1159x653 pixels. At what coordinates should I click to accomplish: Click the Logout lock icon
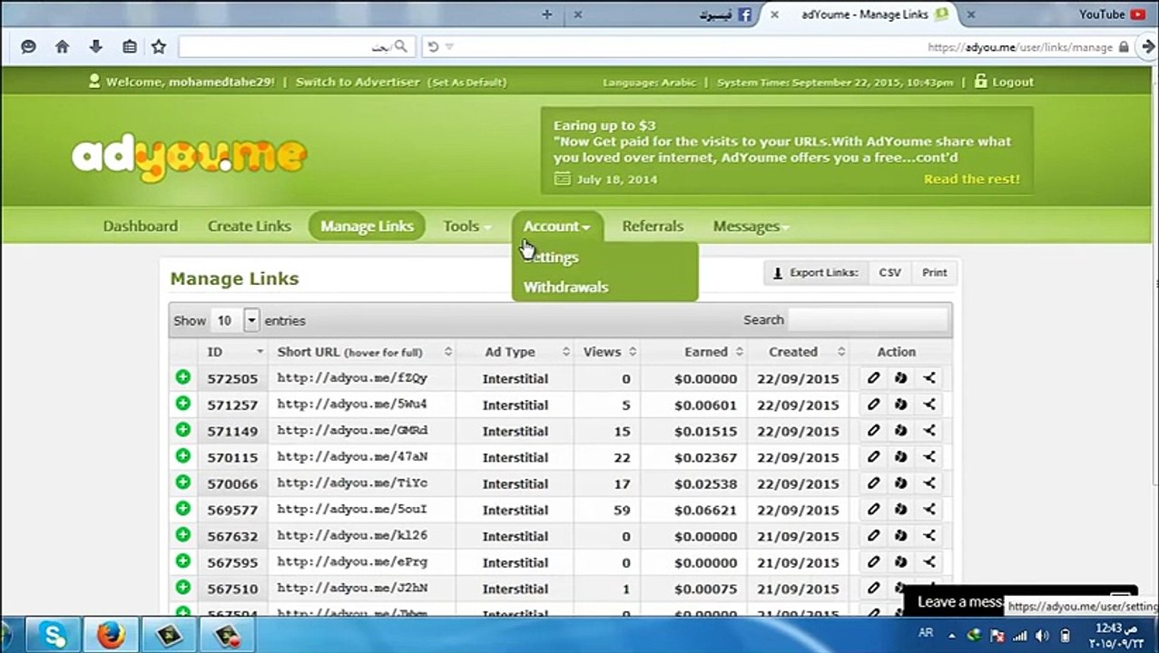click(980, 81)
